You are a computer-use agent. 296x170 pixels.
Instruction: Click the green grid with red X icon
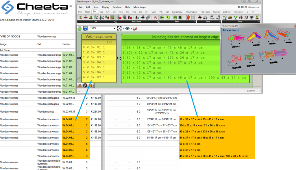(x=112, y=18)
